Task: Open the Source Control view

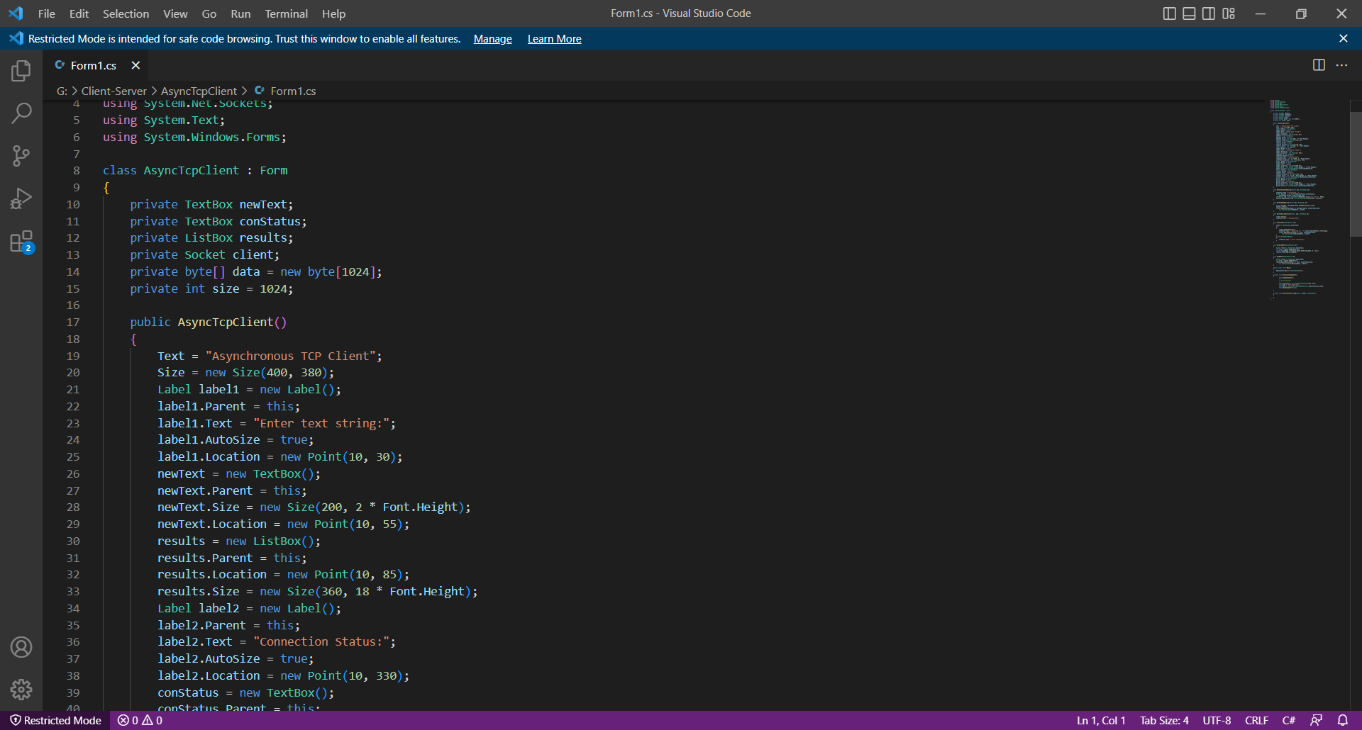Action: (x=21, y=156)
